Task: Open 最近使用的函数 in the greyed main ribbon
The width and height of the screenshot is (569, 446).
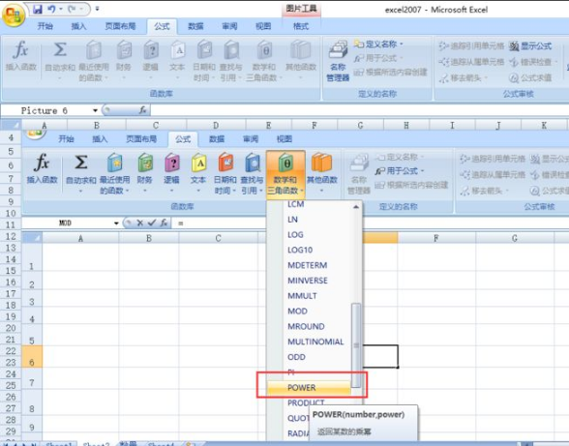Action: 94,61
